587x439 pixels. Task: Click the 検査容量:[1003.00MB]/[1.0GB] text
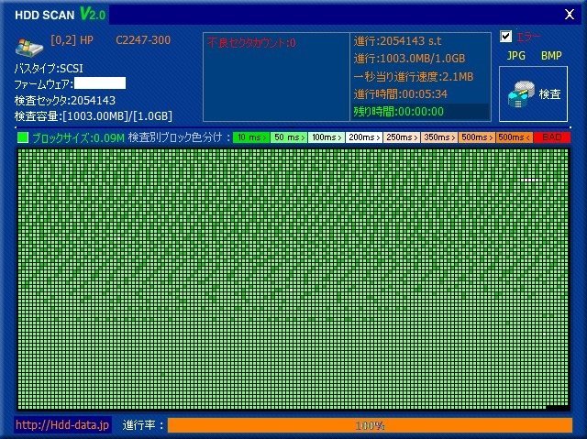[x=94, y=116]
